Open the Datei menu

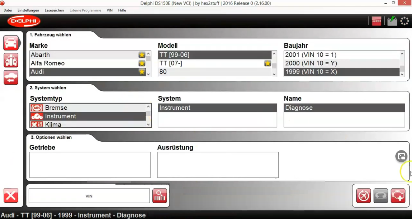pos(8,10)
